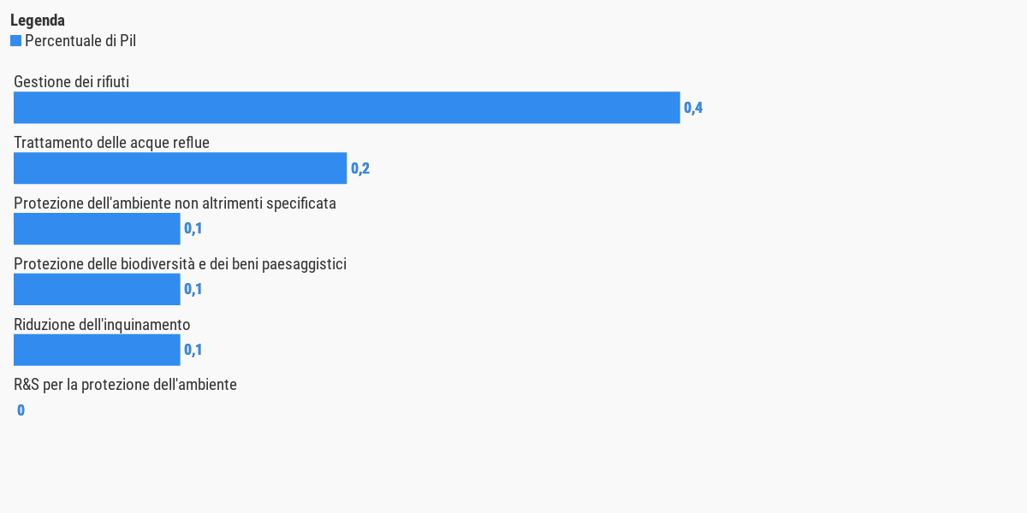
Task: Select R&S per la protezione dell'ambiente label
Action: 125,385
